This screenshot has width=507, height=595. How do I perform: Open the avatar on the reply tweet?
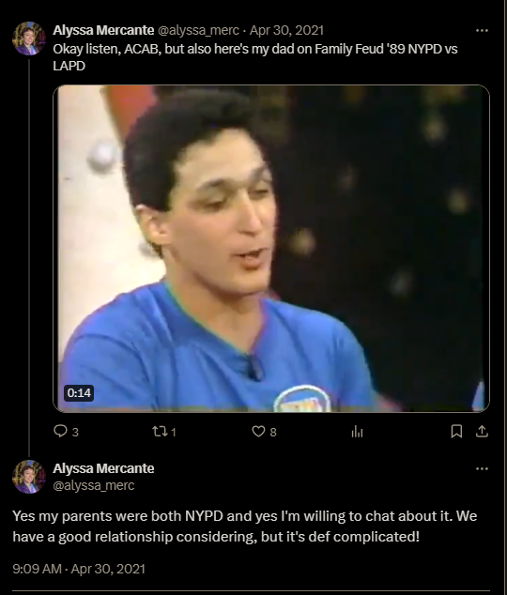tap(29, 477)
